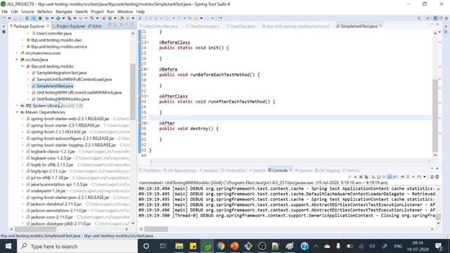
Task: Switch to the Javadoc tab
Action: click(x=209, y=170)
